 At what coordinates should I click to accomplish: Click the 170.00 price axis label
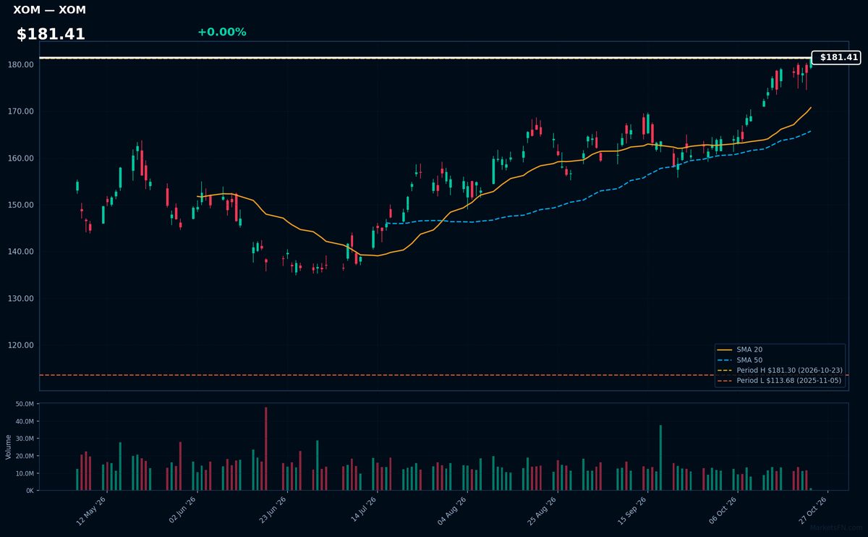(x=22, y=111)
